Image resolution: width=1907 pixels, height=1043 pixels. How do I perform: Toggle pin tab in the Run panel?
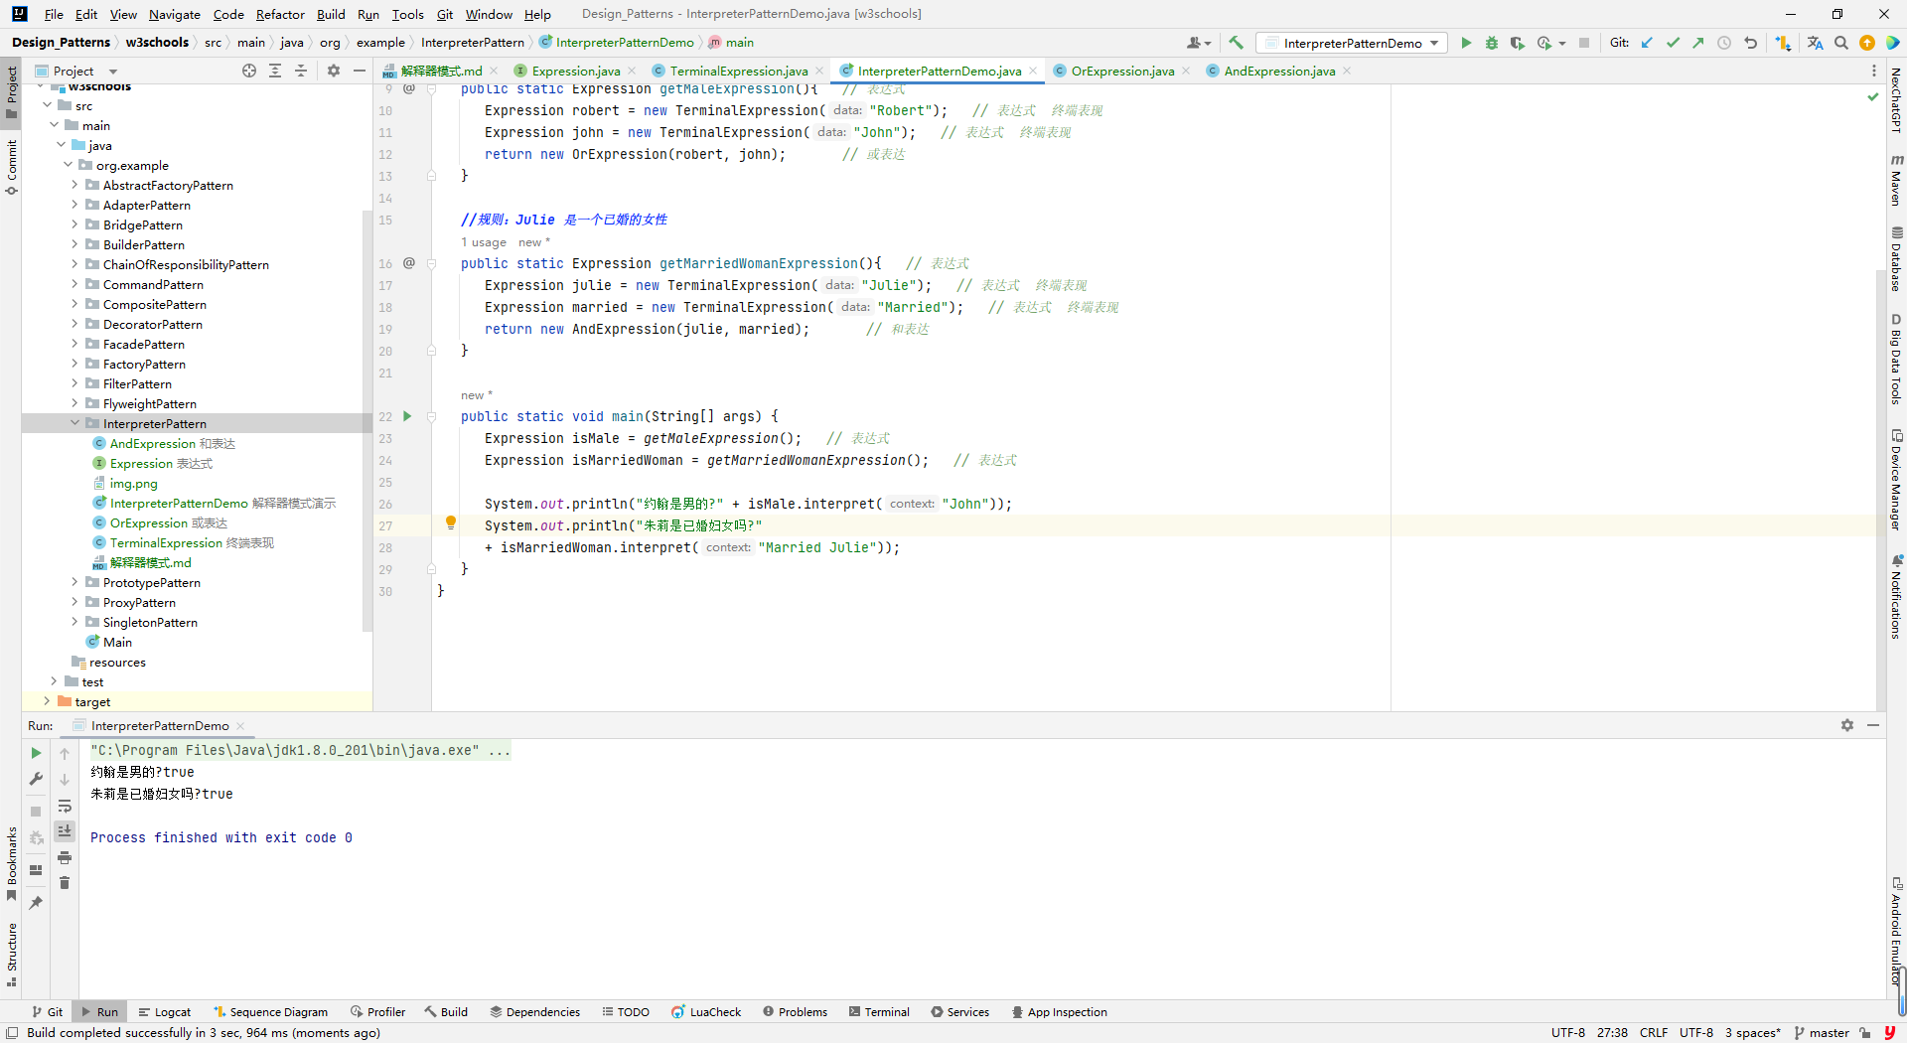point(36,902)
